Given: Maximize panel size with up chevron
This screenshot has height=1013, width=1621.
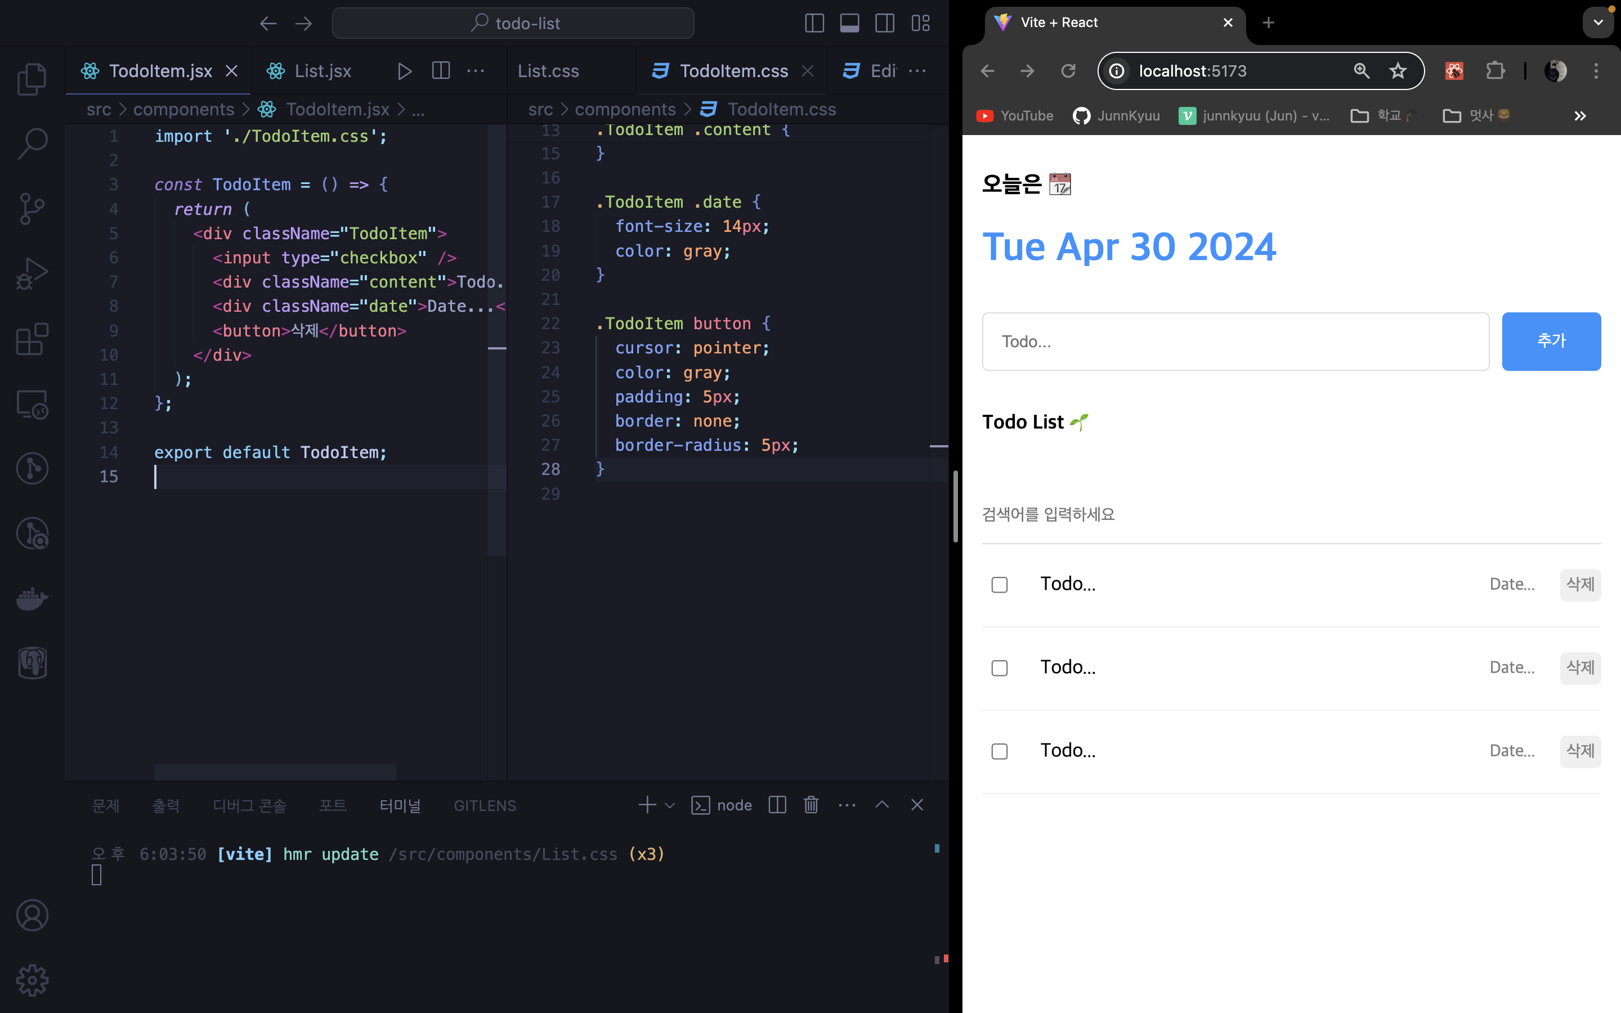Looking at the screenshot, I should point(881,805).
